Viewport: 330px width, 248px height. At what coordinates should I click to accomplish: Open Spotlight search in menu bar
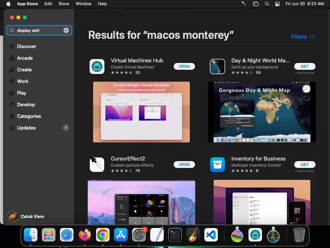pos(267,4)
